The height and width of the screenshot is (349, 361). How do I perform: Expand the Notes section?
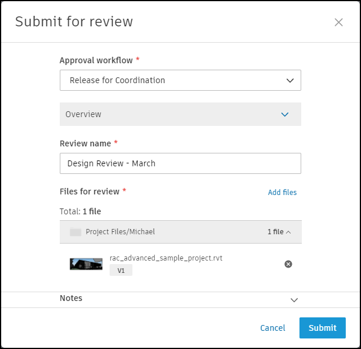[294, 300]
